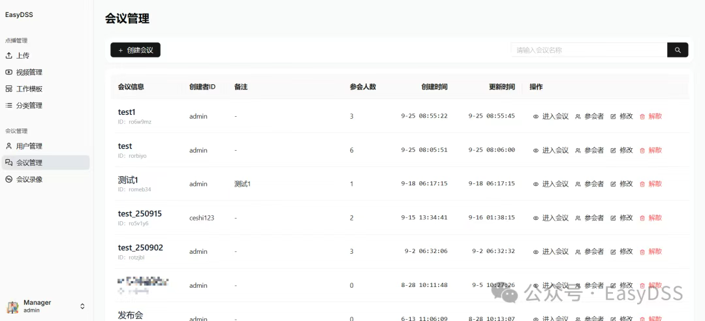Click the 更新时间 column header
The image size is (705, 321).
point(502,87)
